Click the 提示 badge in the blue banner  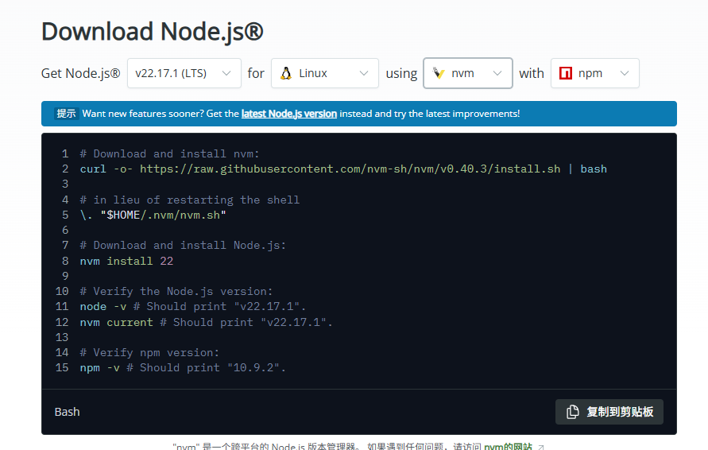point(66,114)
